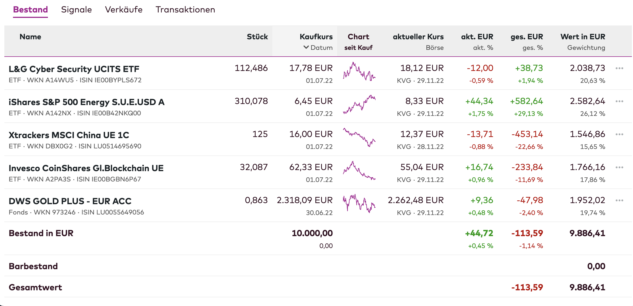Open more options for iShares S&P 500 Energy

619,101
